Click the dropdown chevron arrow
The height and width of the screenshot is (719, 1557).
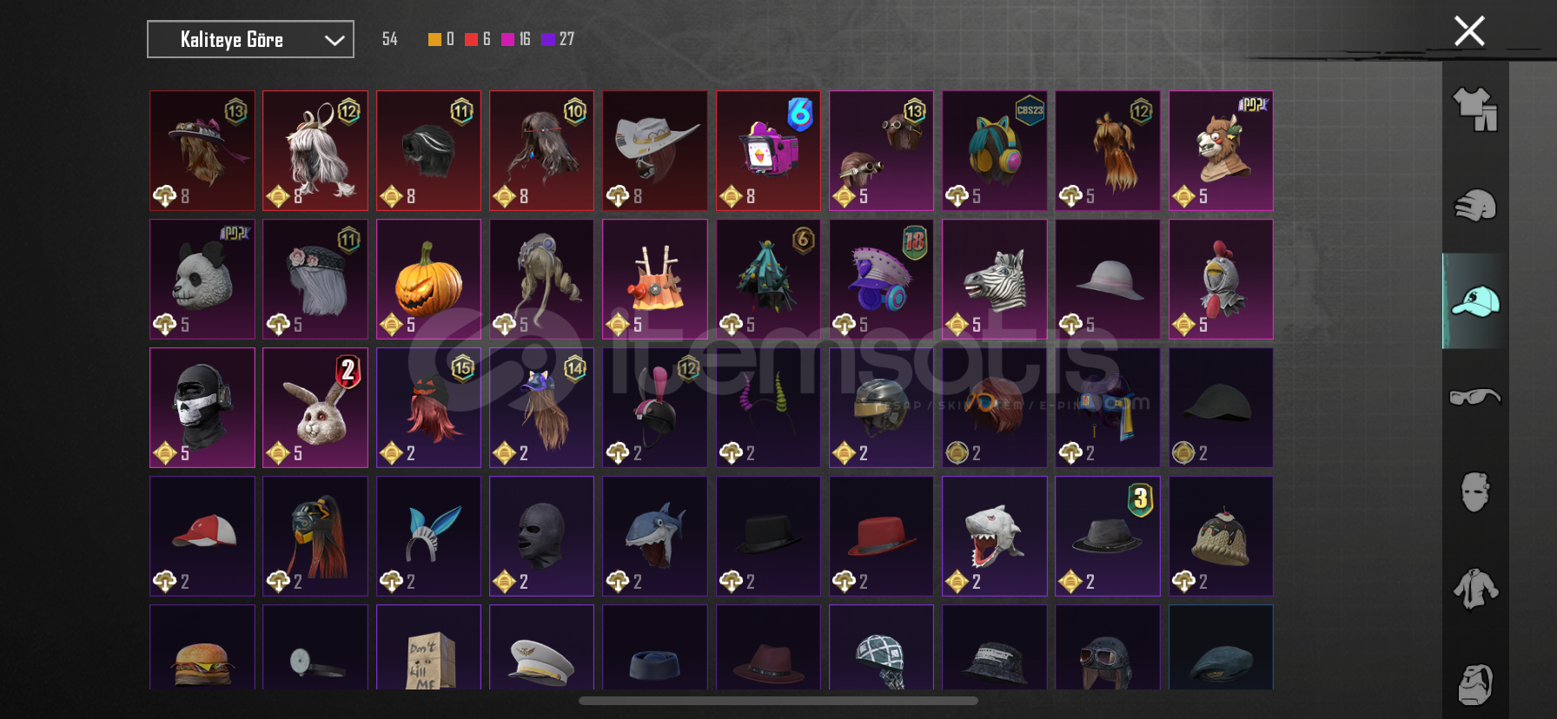(x=335, y=40)
